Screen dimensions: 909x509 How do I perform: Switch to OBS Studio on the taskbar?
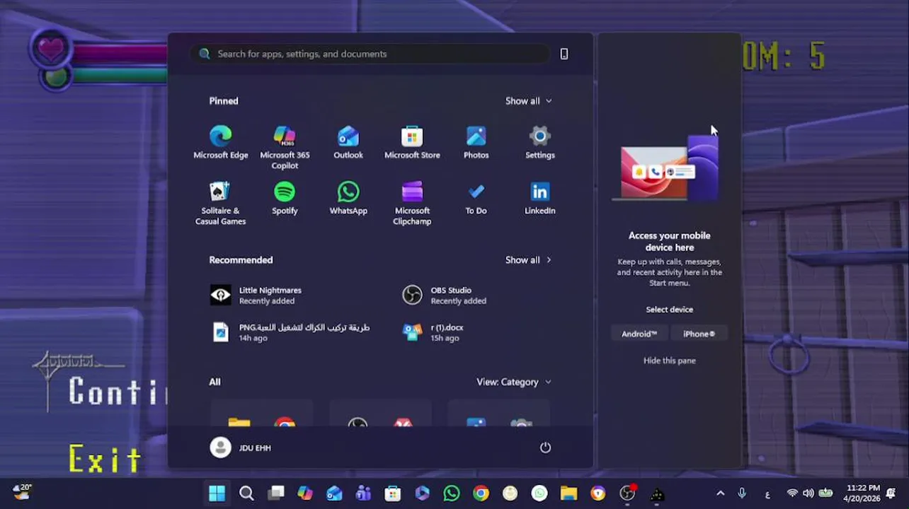pyautogui.click(x=627, y=493)
